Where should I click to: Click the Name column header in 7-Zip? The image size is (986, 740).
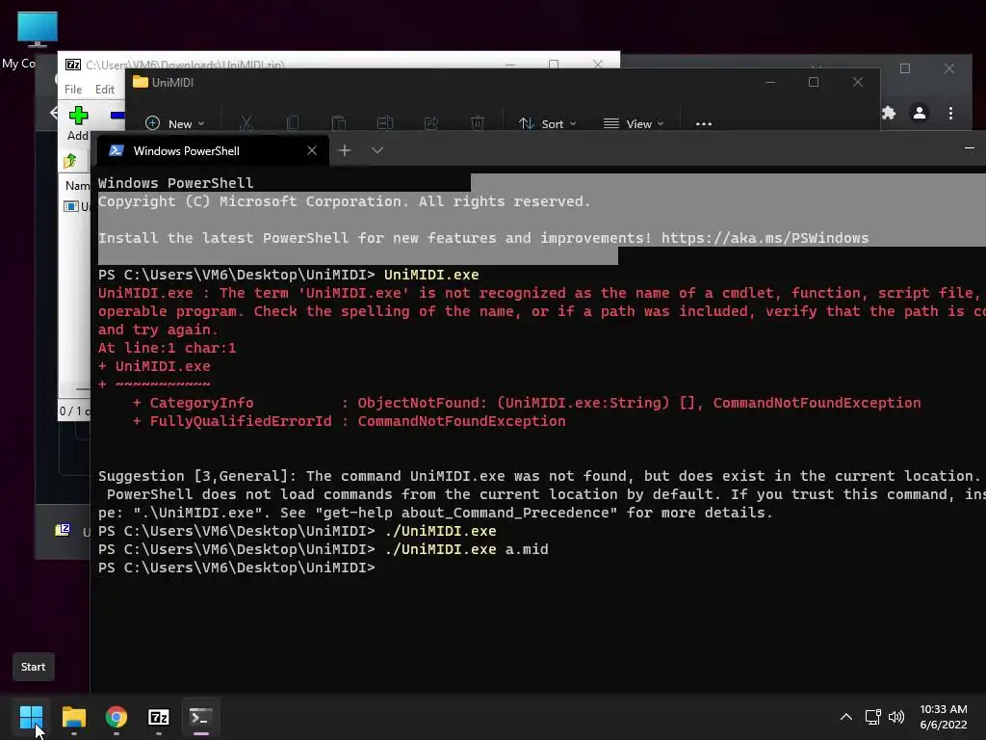tap(77, 186)
